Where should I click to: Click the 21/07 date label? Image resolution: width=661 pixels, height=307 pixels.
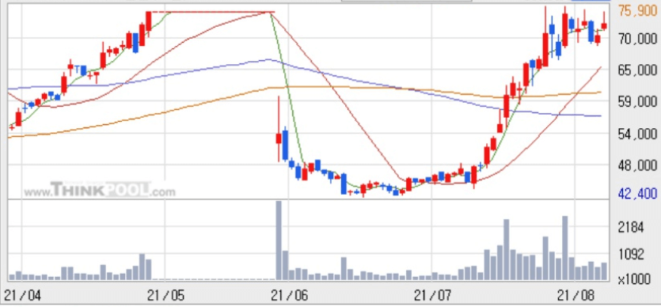432,296
